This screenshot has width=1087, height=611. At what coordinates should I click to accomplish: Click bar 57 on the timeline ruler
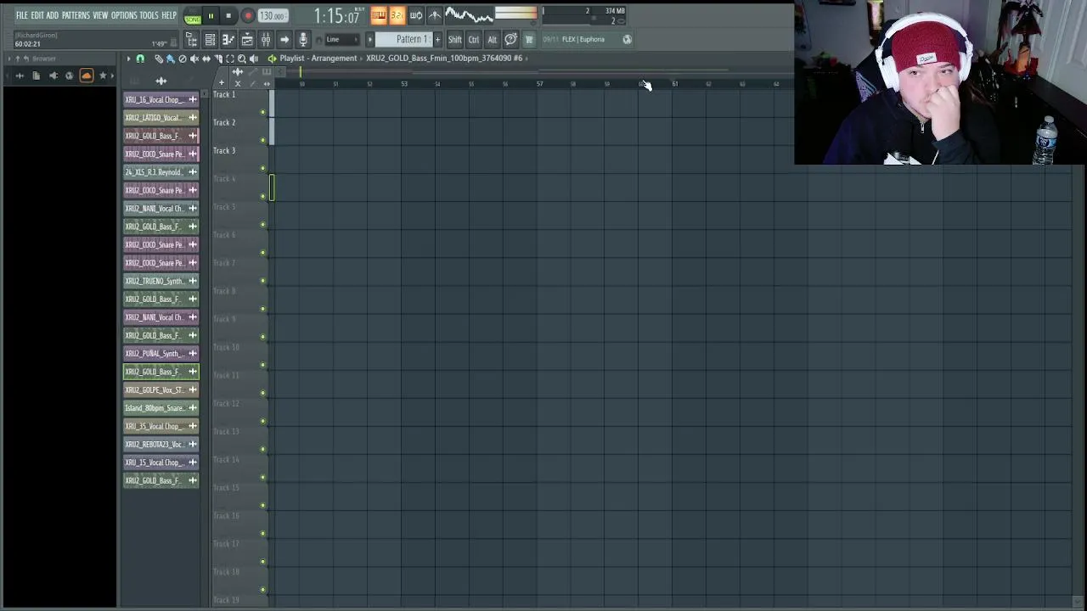point(539,83)
